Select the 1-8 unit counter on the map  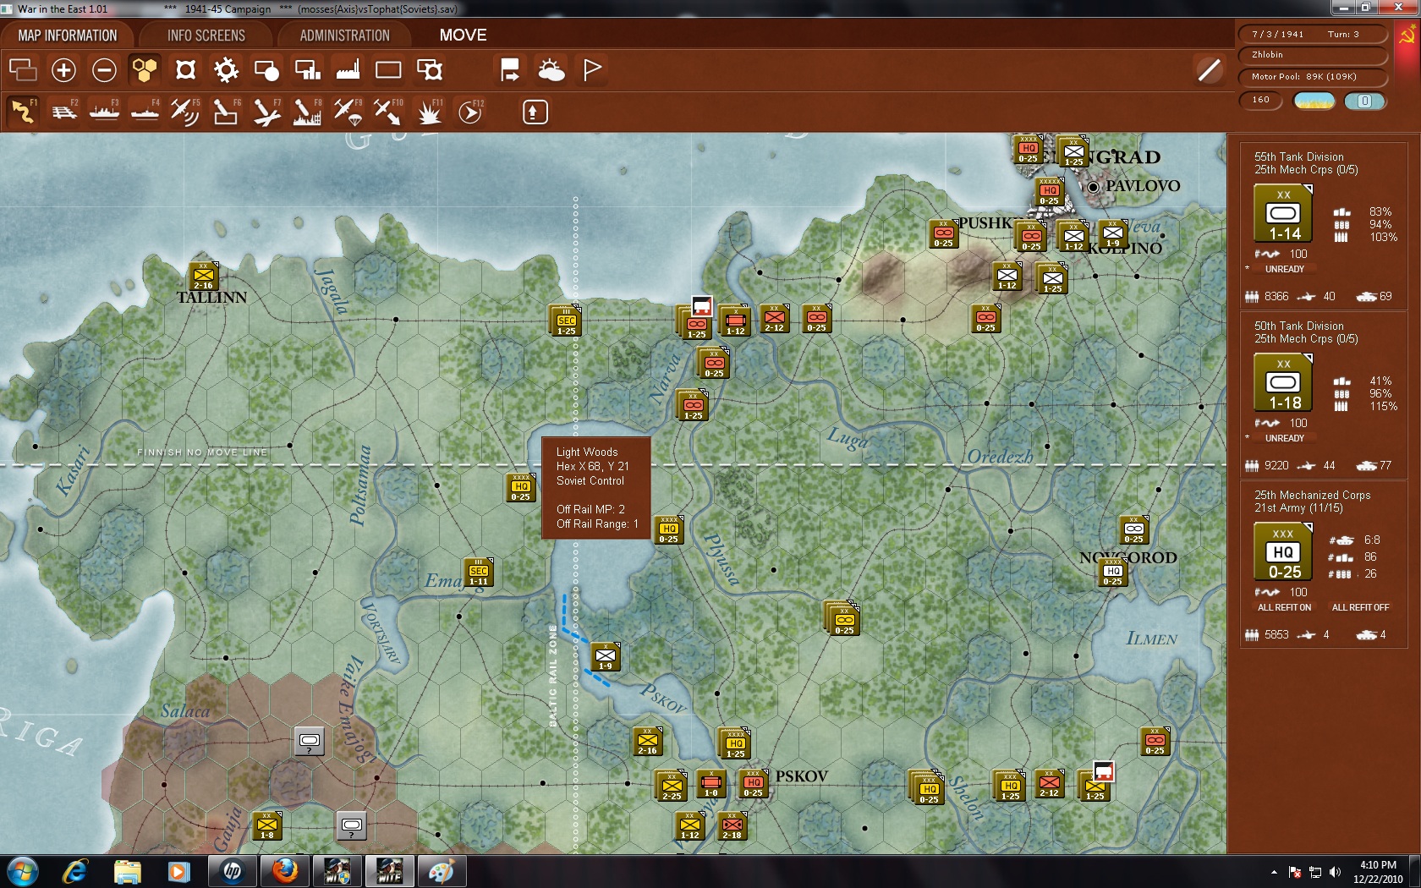pyautogui.click(x=267, y=826)
